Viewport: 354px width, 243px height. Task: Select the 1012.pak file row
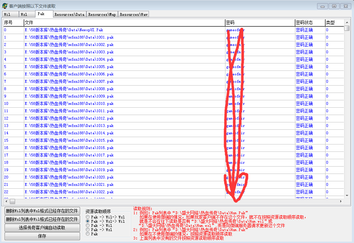coord(173,119)
